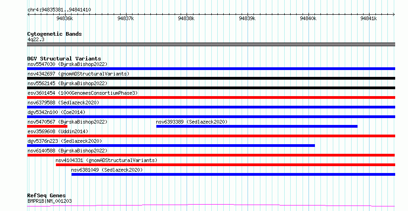Select the black bar under nsv4342697
Image resolution: width=408 pixels, height=211 pixels.
(211, 78)
